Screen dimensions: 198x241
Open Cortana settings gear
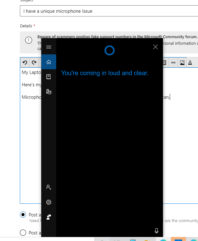tap(49, 202)
